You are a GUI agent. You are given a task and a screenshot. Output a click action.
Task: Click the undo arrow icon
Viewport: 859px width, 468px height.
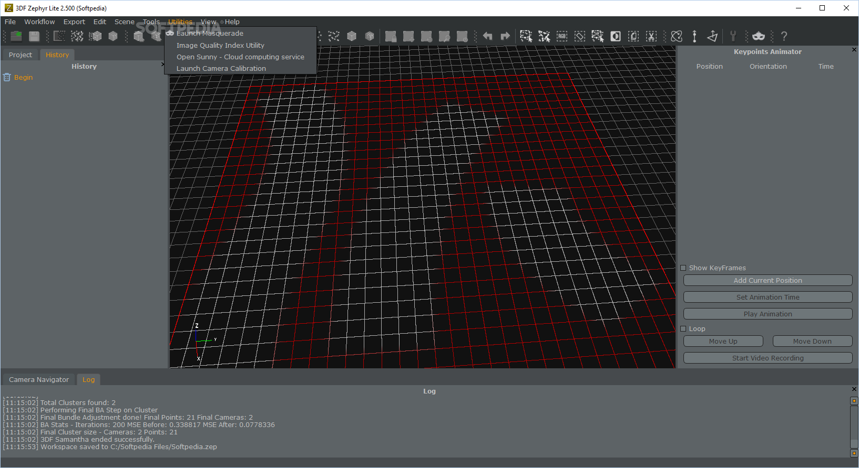(487, 36)
